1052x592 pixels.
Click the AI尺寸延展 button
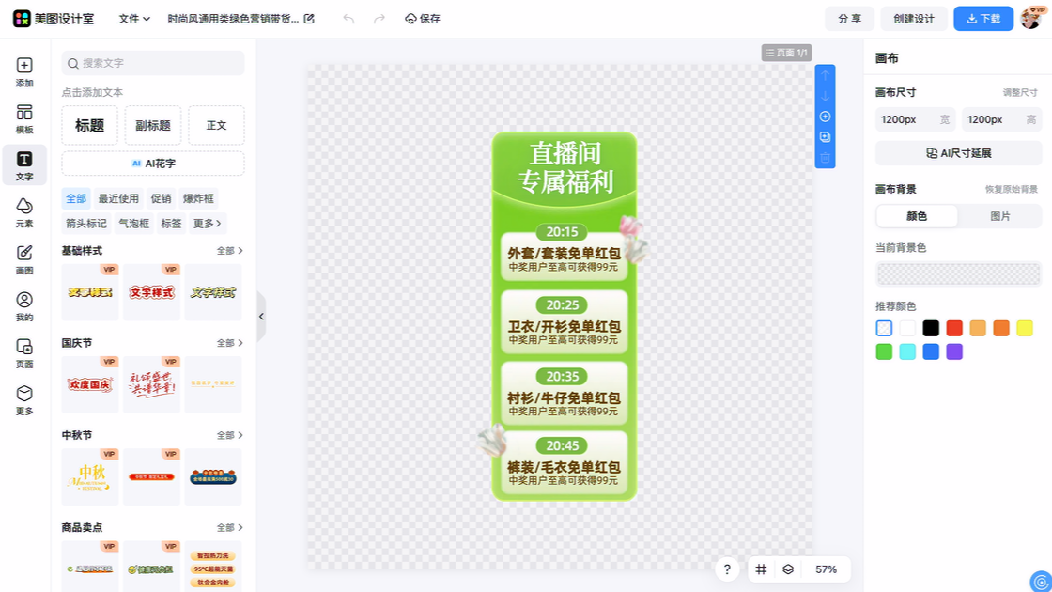point(958,153)
